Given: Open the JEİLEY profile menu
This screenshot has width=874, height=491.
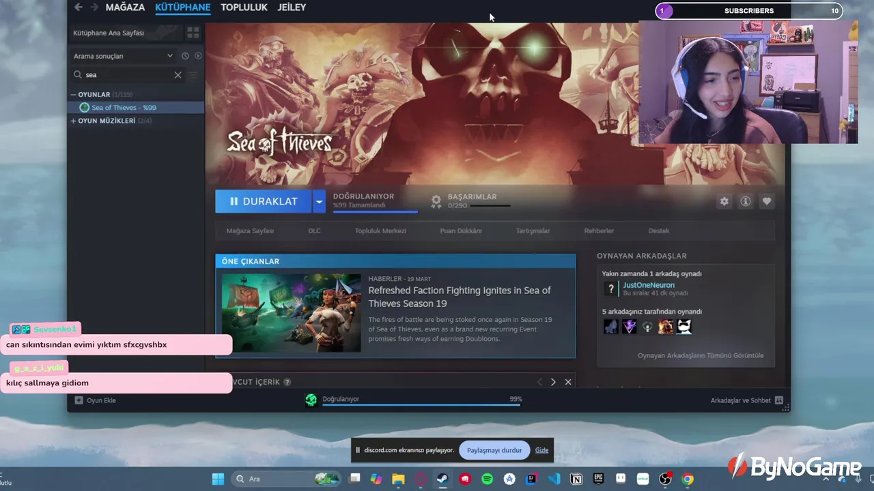Looking at the screenshot, I should point(292,8).
